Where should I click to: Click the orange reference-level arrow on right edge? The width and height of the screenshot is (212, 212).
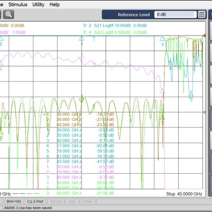pyautogui.click(x=204, y=36)
